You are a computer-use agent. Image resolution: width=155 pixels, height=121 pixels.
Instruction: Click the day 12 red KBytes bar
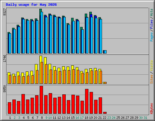pos(60,105)
